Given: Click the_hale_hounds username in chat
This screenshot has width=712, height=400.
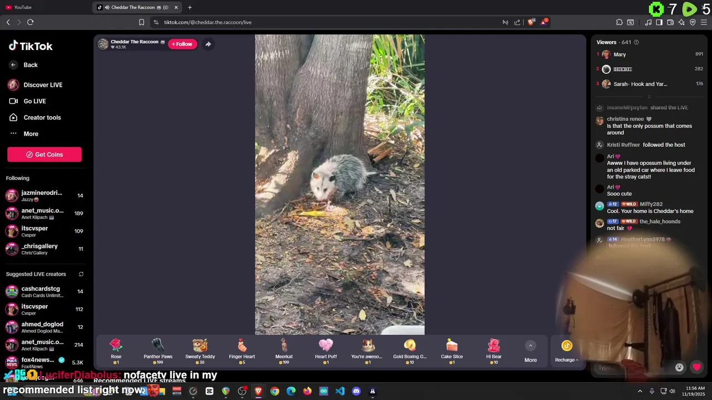Looking at the screenshot, I should tap(660, 222).
